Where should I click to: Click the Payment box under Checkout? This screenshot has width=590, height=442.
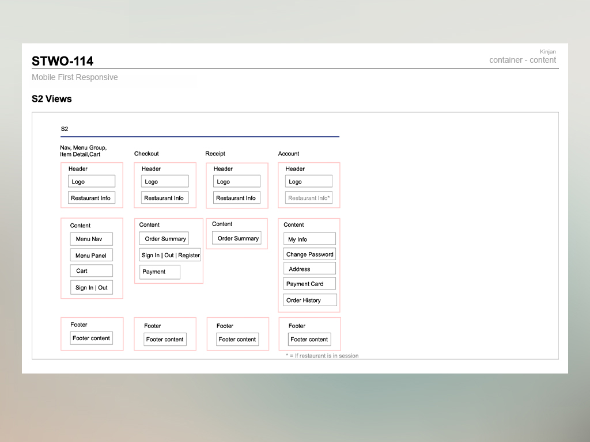click(x=160, y=272)
